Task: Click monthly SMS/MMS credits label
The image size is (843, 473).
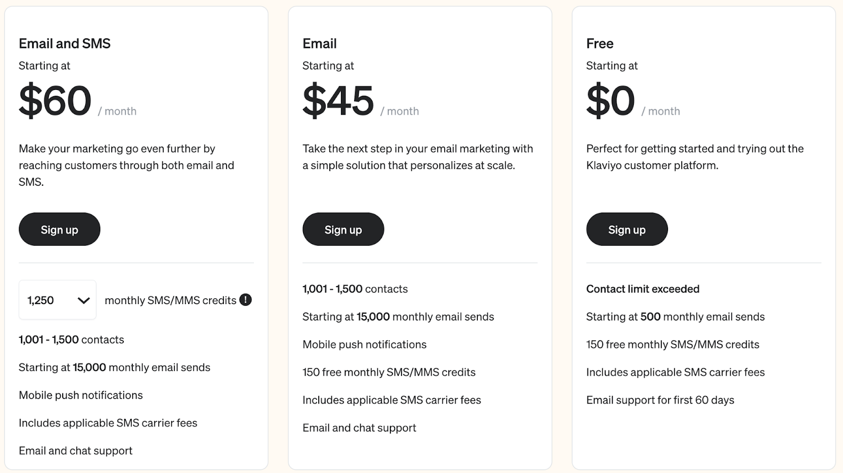Action: coord(170,300)
